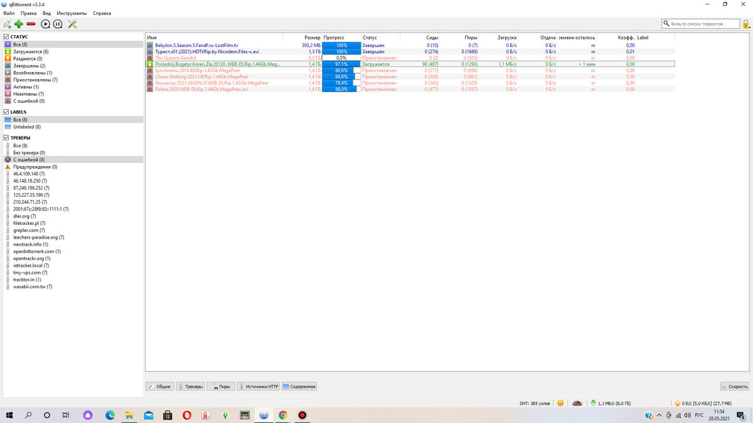Open Microsoft Edge from the taskbar
This screenshot has height=423, width=753.
(110, 415)
